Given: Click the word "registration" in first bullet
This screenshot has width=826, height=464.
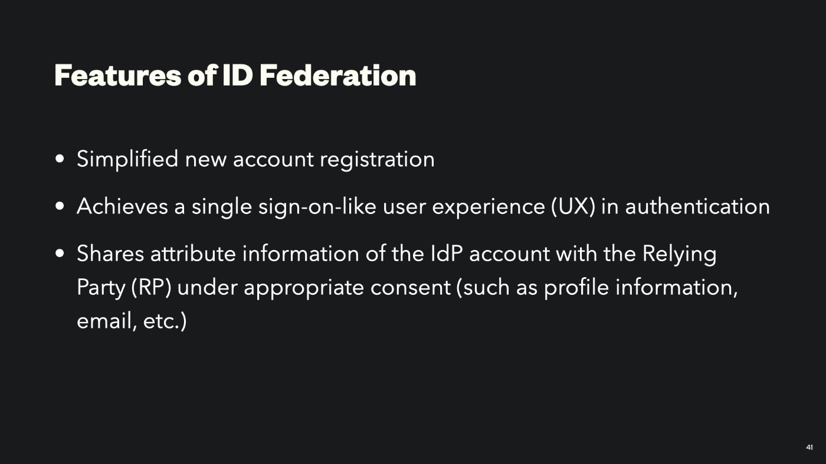Looking at the screenshot, I should (377, 160).
